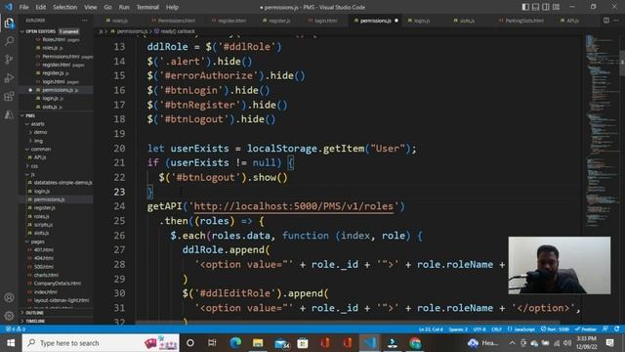This screenshot has width=625, height=352.
Task: Click the CRLF end-of-line selector
Action: [x=496, y=330]
